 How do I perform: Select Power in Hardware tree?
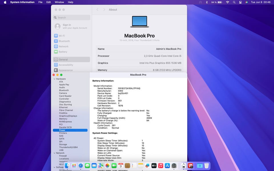click(x=70, y=130)
